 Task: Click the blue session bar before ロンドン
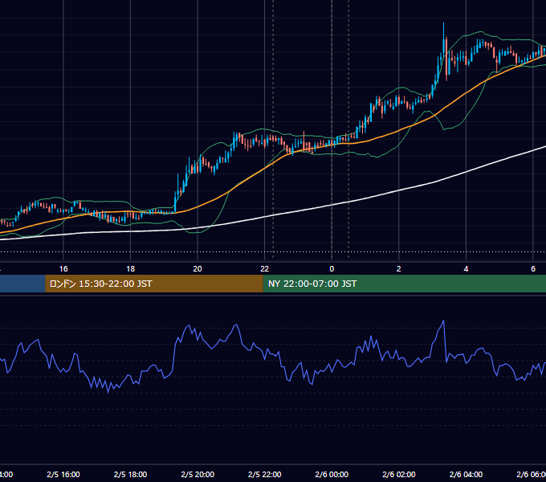click(x=22, y=284)
